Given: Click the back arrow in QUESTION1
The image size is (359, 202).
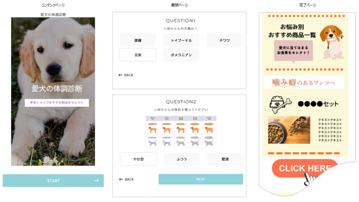Looking at the screenshot, I should coord(121,75).
